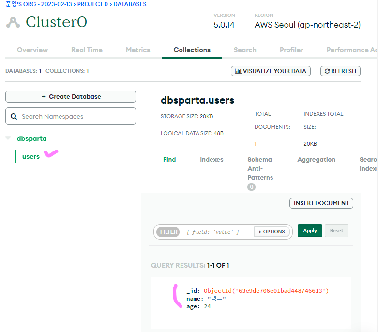Collapse the dbsparta database tree

pos(8,138)
